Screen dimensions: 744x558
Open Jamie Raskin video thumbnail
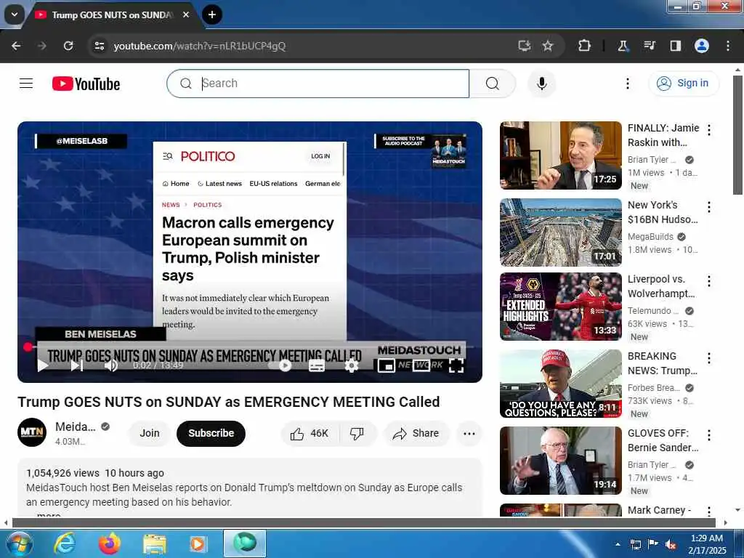click(x=560, y=155)
